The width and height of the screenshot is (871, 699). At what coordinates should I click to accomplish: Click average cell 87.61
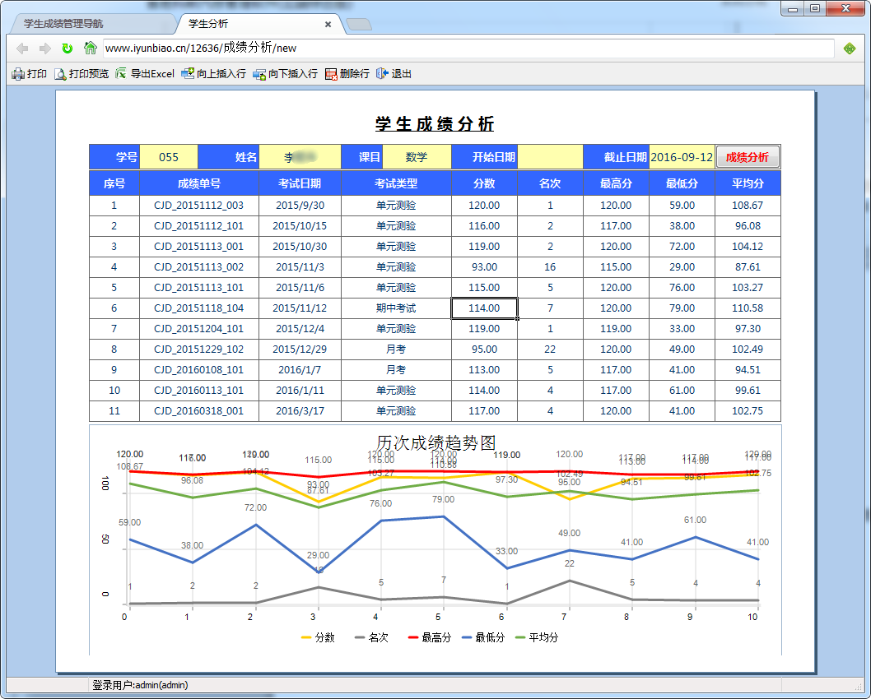click(748, 266)
